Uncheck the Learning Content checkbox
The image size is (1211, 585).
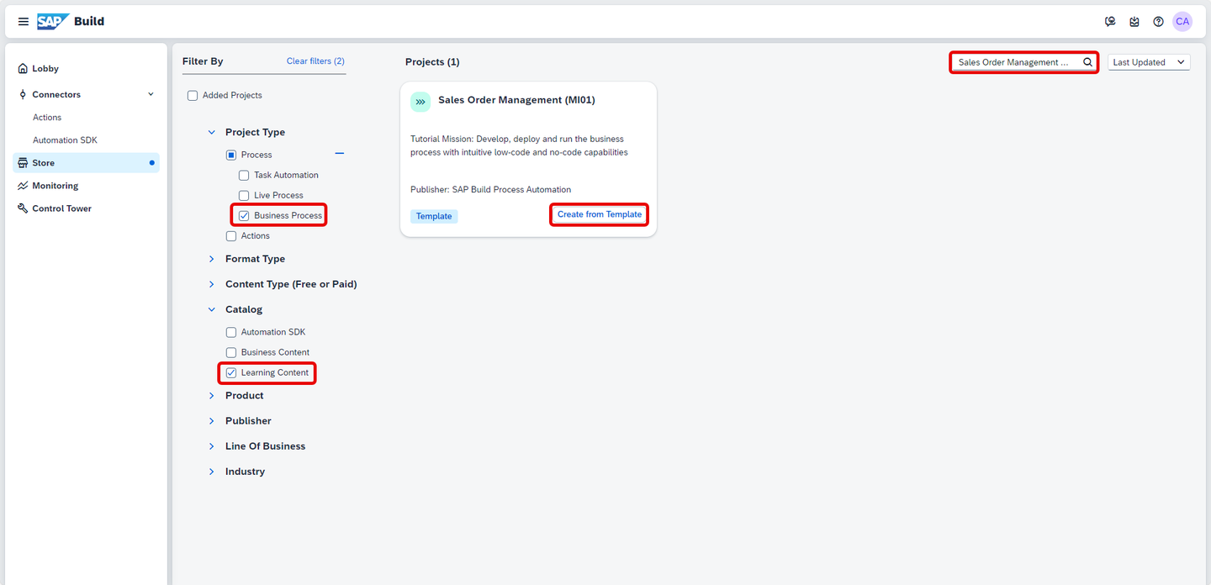[231, 372]
